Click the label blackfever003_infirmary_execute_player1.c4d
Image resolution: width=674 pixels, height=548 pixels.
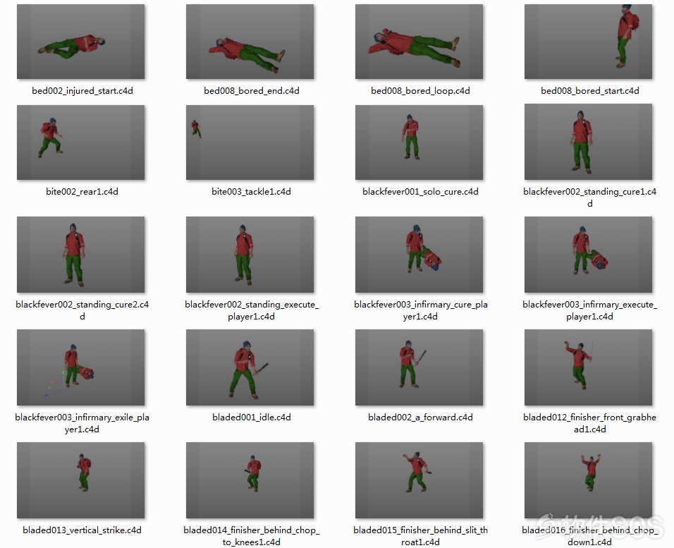(589, 310)
